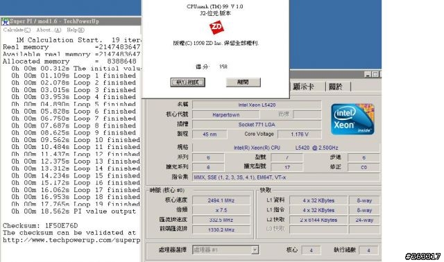Click Super PI title bar icon
Screen dimensions: 444x262
point(5,21)
